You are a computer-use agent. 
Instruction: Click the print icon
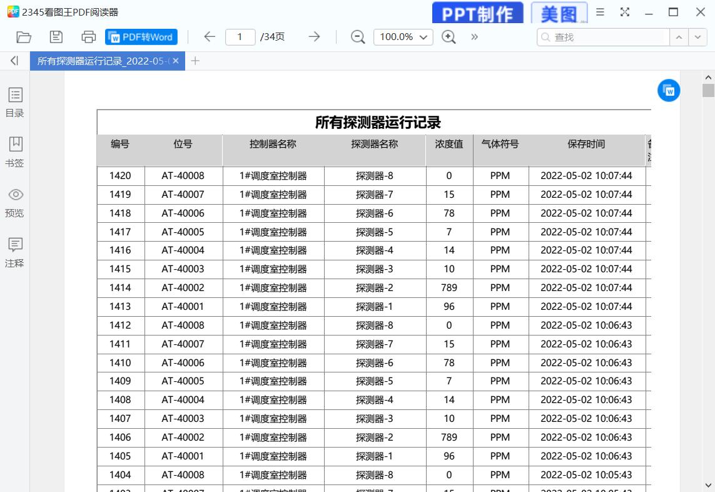tap(88, 37)
